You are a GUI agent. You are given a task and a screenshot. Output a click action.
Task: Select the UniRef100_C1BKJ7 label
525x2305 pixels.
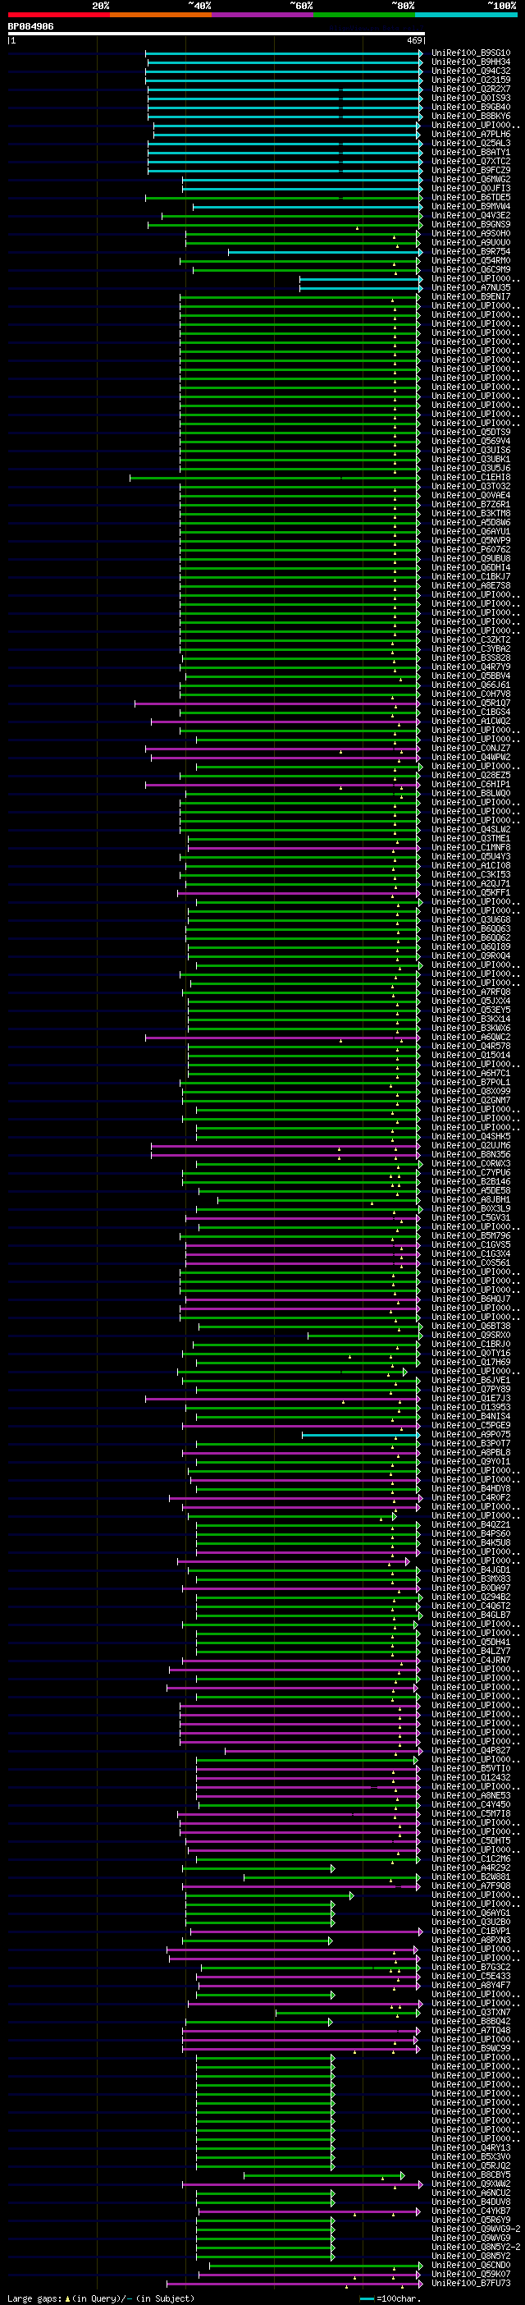click(x=470, y=577)
